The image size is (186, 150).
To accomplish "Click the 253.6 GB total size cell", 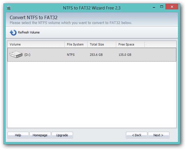I will [96, 55].
